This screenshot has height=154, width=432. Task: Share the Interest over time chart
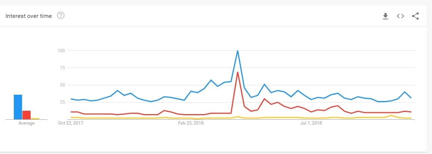(x=415, y=16)
